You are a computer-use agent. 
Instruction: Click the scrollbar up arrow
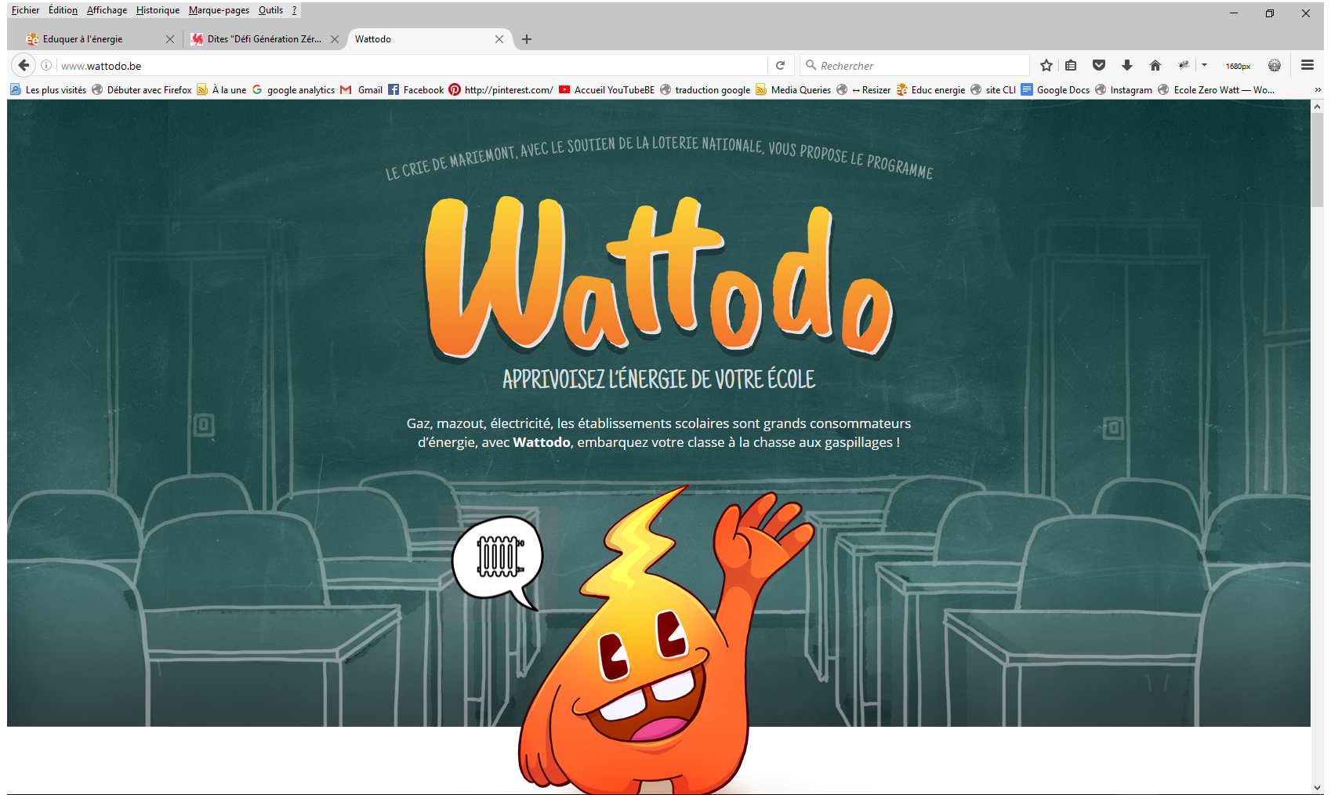(x=1318, y=105)
